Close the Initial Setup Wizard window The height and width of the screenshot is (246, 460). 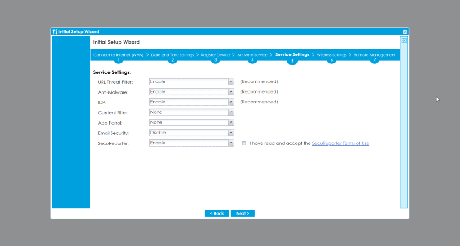[x=405, y=32]
